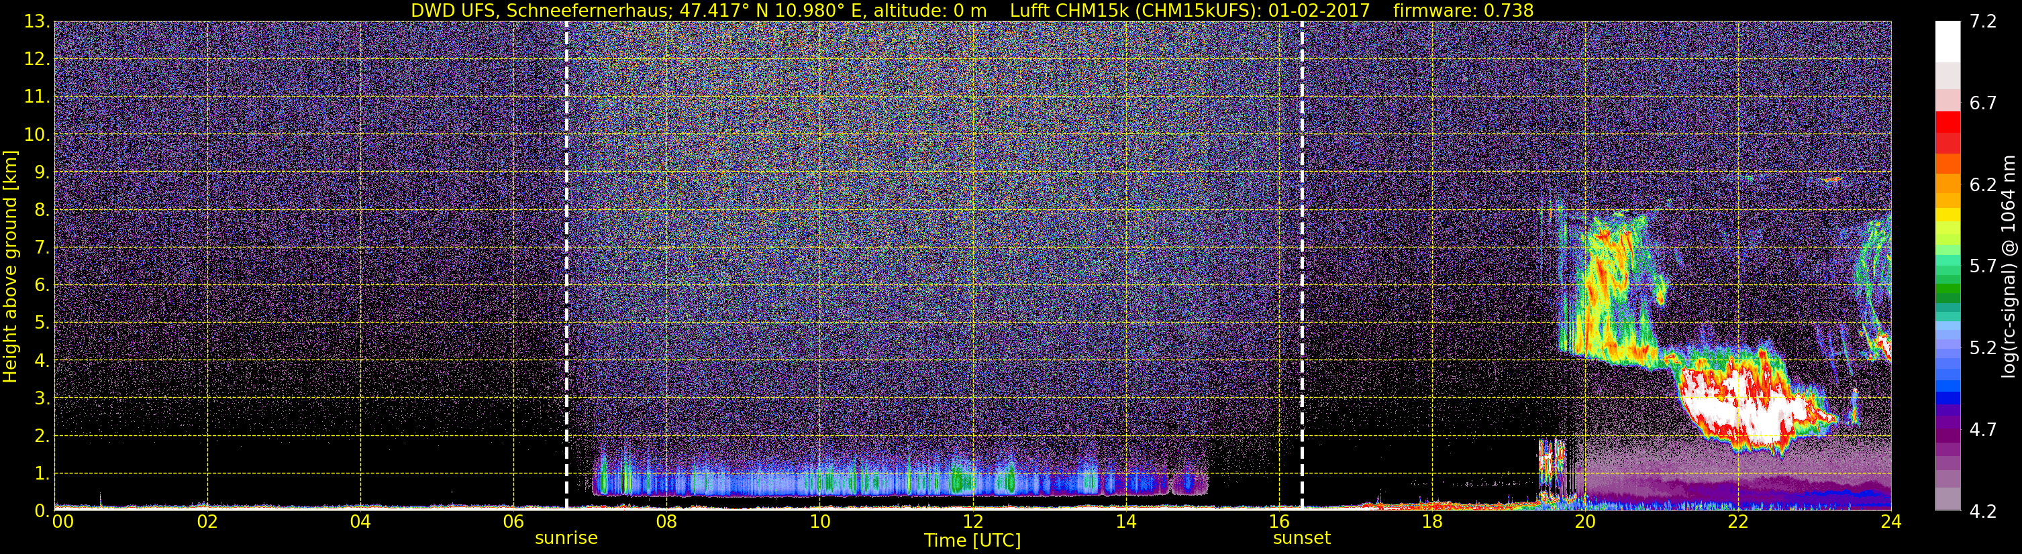The height and width of the screenshot is (554, 2022).
Task: Click the 'sunset' label below the time axis
Action: tap(1301, 539)
